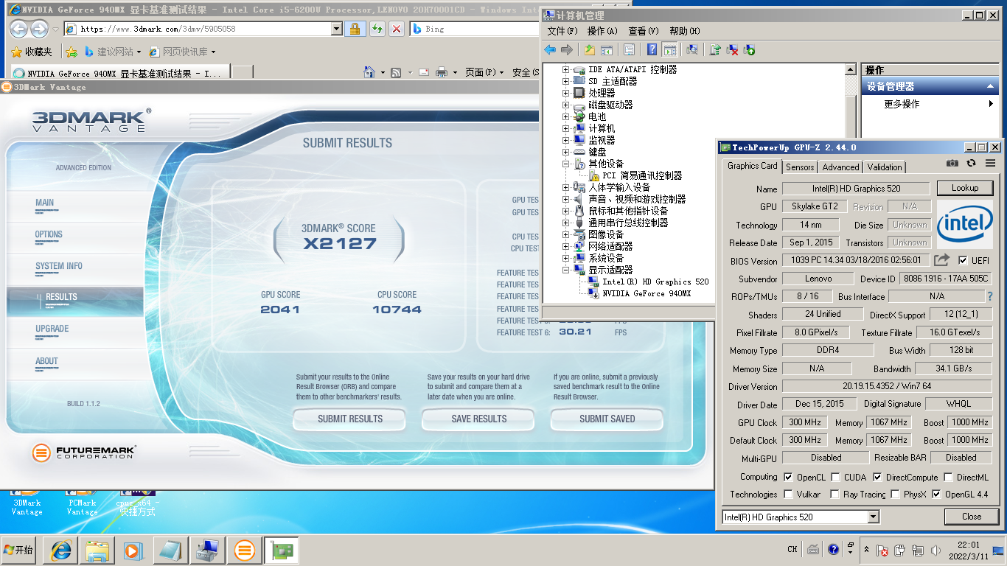The height and width of the screenshot is (566, 1007).
Task: Select NVIDIA GeForce 940MX in device tree
Action: point(647,293)
